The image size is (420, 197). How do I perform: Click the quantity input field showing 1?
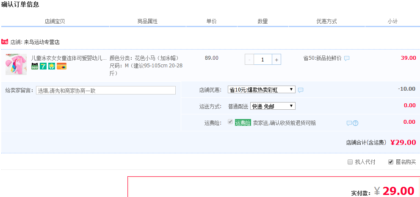pyautogui.click(x=263, y=59)
